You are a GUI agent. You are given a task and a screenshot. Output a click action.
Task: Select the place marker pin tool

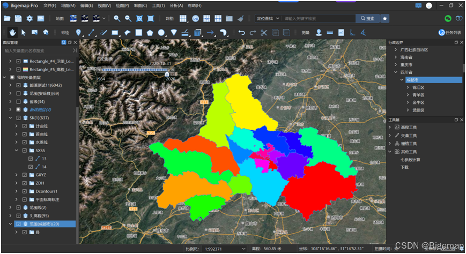[x=78, y=32]
